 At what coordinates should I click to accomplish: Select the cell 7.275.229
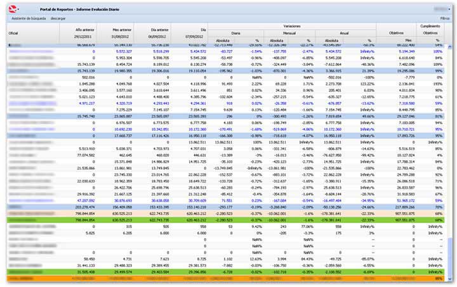click(x=124, y=110)
